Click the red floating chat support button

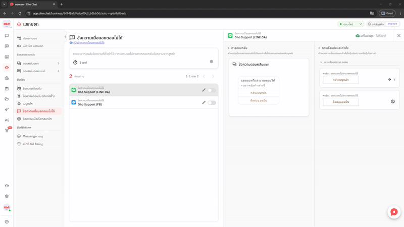click(394, 212)
